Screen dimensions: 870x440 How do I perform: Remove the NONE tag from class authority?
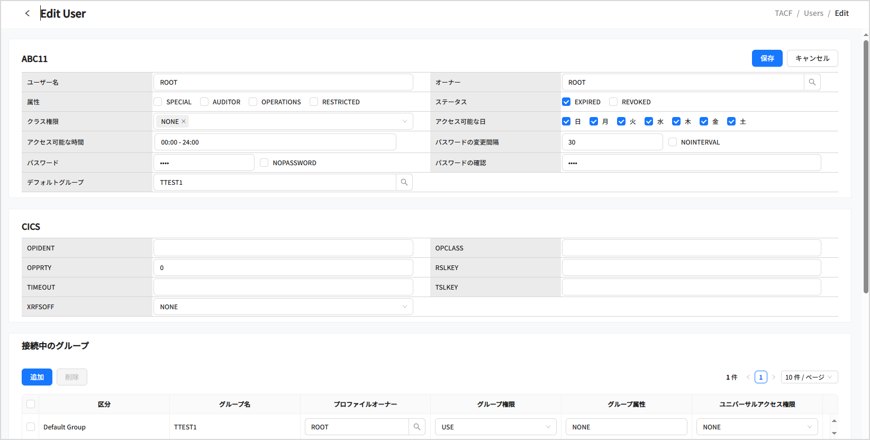point(184,121)
